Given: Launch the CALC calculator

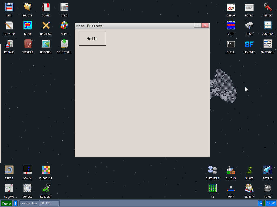Looking at the screenshot, I should click(64, 8).
